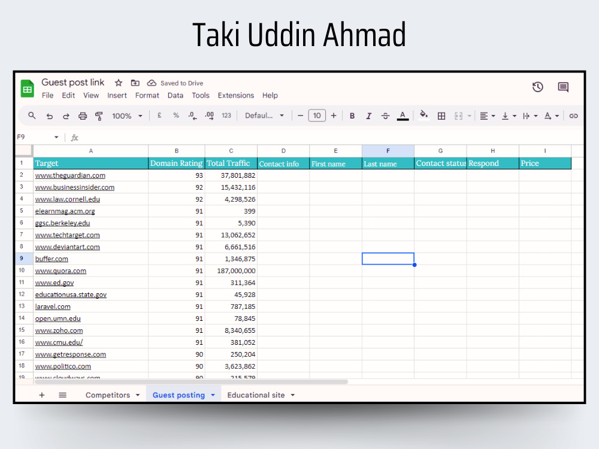Image resolution: width=599 pixels, height=449 pixels.
Task: Click the Print icon
Action: pos(83,116)
